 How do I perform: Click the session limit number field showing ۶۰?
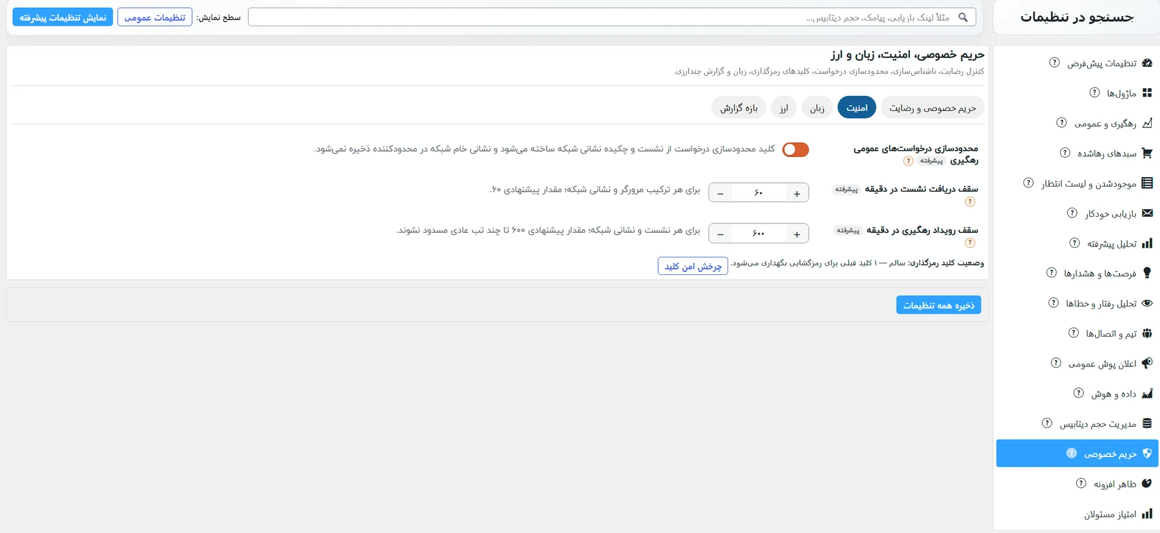(759, 192)
